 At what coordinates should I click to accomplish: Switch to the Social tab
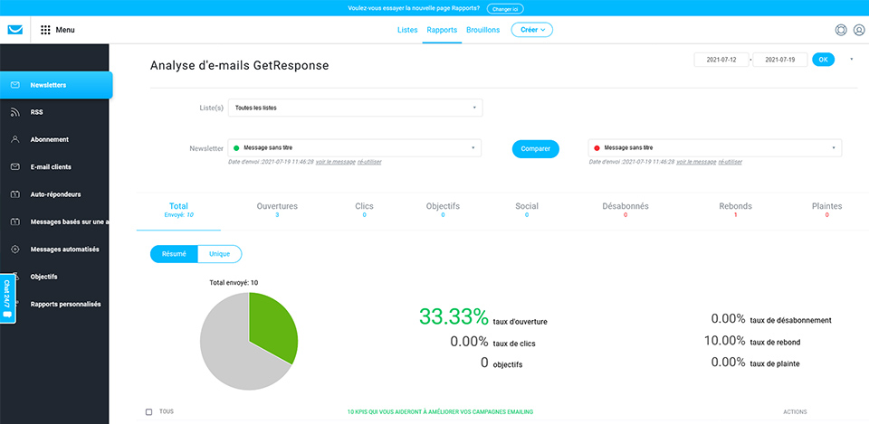(x=527, y=209)
